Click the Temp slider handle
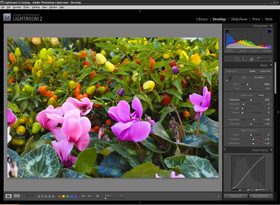Screen dimensions: 280x205 pos(248,85)
